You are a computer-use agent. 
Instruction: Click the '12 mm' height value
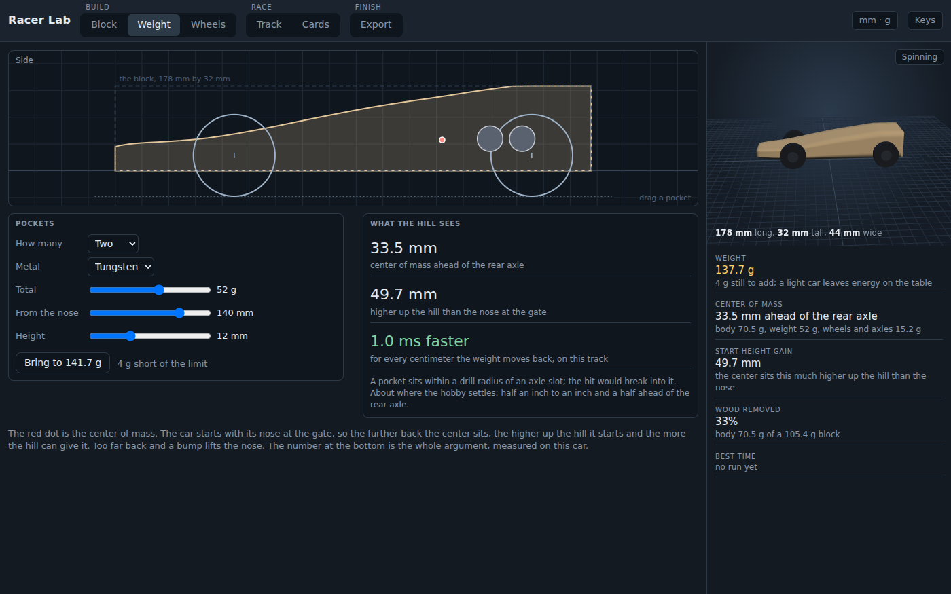pyautogui.click(x=232, y=336)
